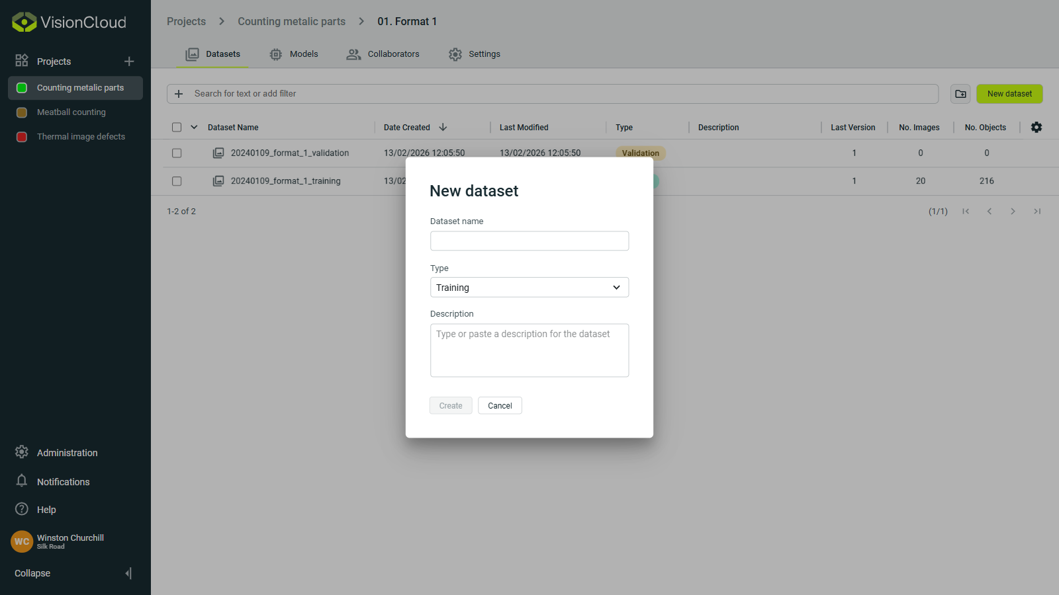
Task: Click the green status dot beside Counting metalic parts
Action: click(21, 87)
